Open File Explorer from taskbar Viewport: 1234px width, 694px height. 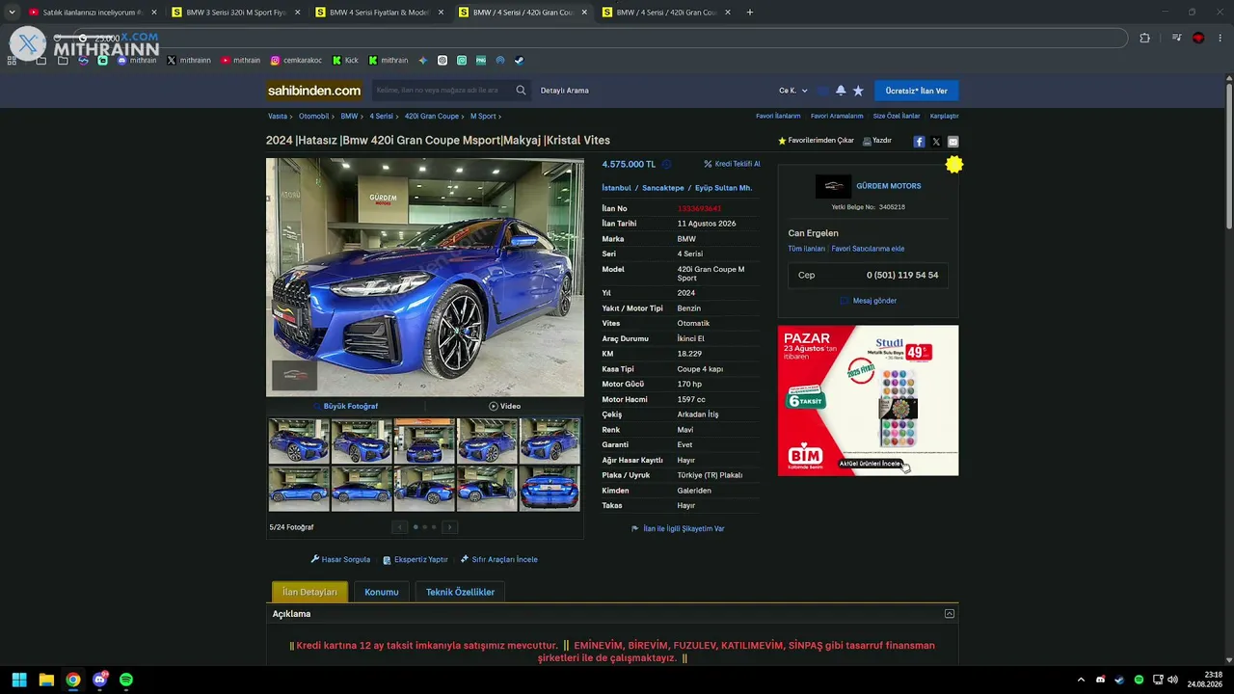(x=46, y=680)
